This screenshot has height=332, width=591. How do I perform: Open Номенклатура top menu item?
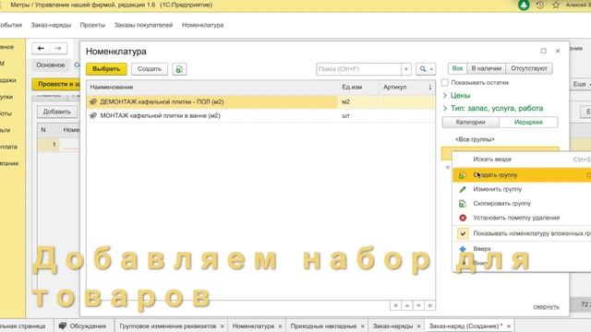(x=203, y=25)
